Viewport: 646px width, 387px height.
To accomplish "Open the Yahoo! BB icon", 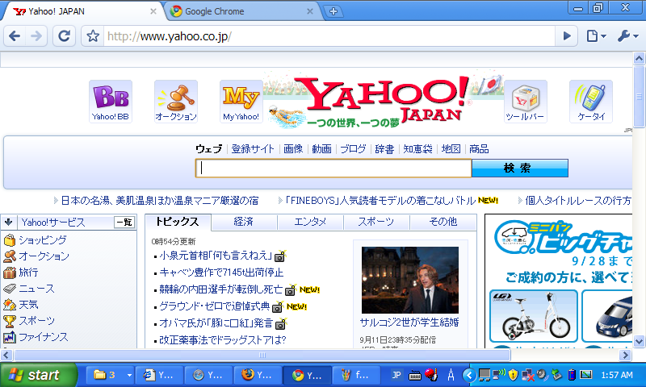I will pos(111,102).
